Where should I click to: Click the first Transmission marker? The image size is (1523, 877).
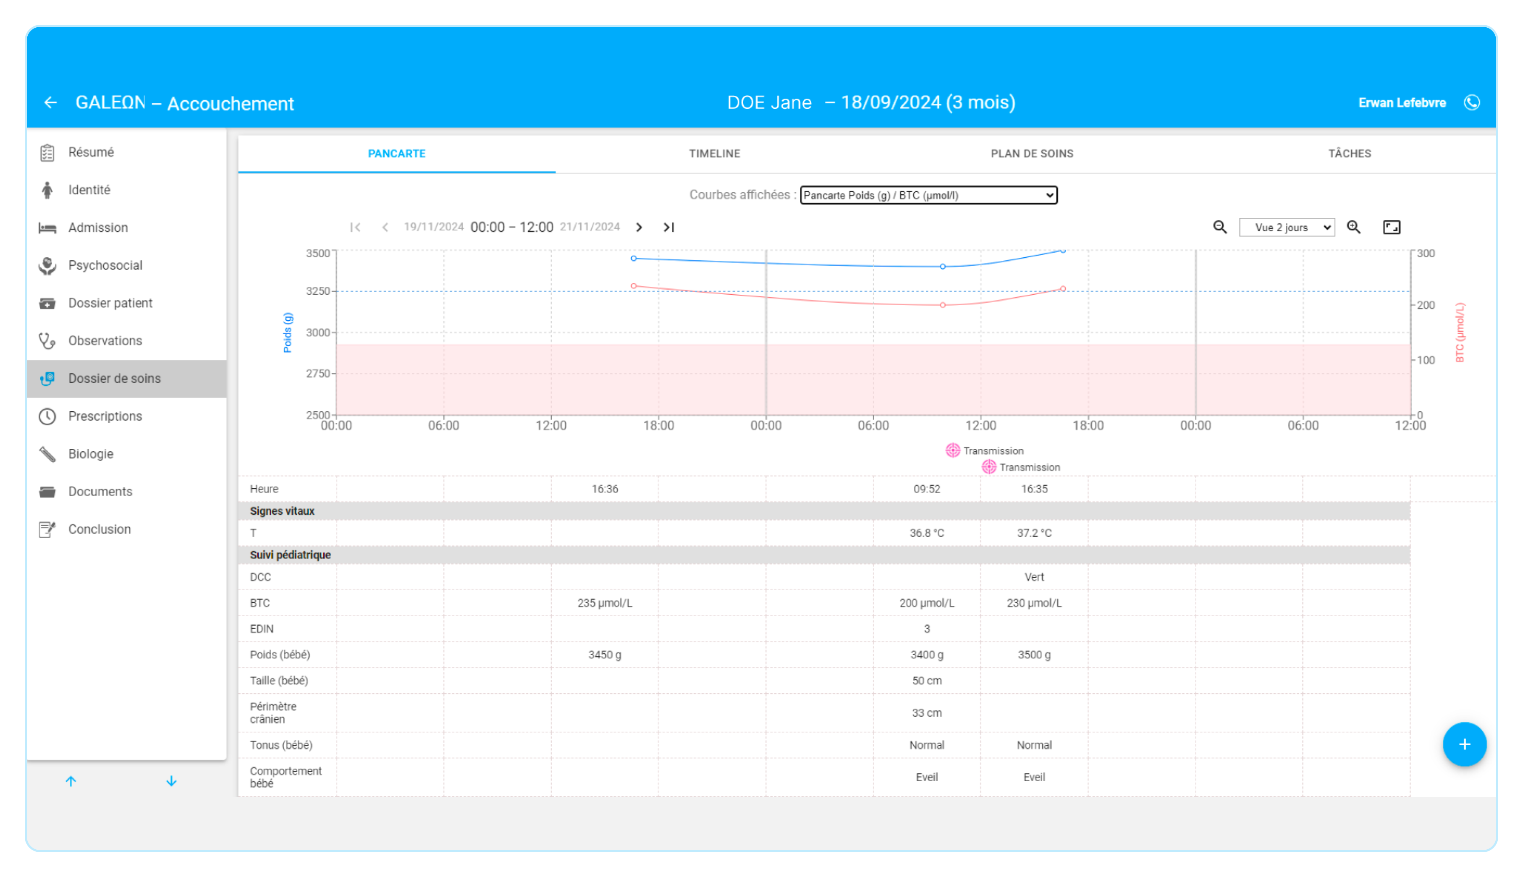tap(953, 450)
